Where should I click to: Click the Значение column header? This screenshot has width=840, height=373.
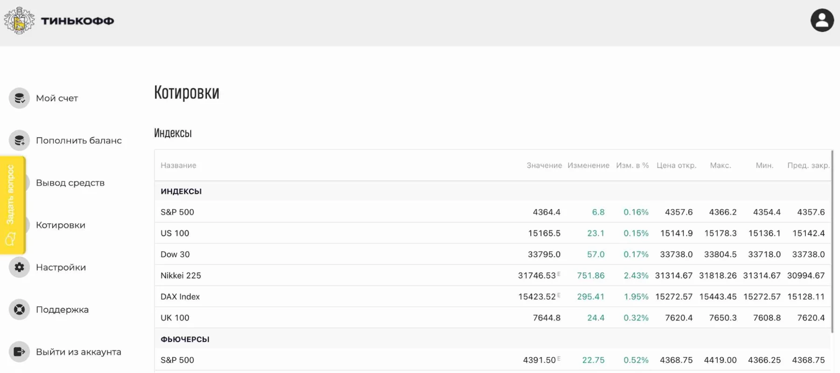pos(544,166)
